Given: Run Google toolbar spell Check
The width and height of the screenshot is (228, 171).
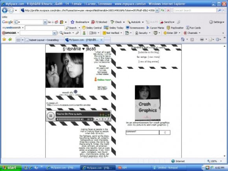Looking at the screenshot, I should pos(116,22).
